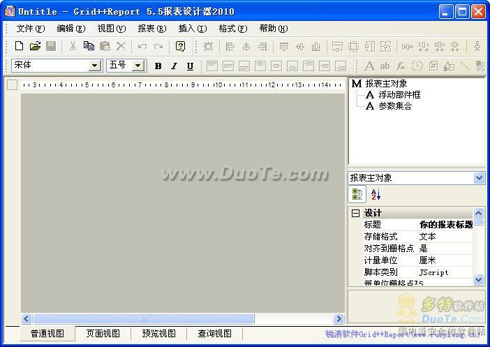Select 参数集合 in object tree

pos(395,106)
